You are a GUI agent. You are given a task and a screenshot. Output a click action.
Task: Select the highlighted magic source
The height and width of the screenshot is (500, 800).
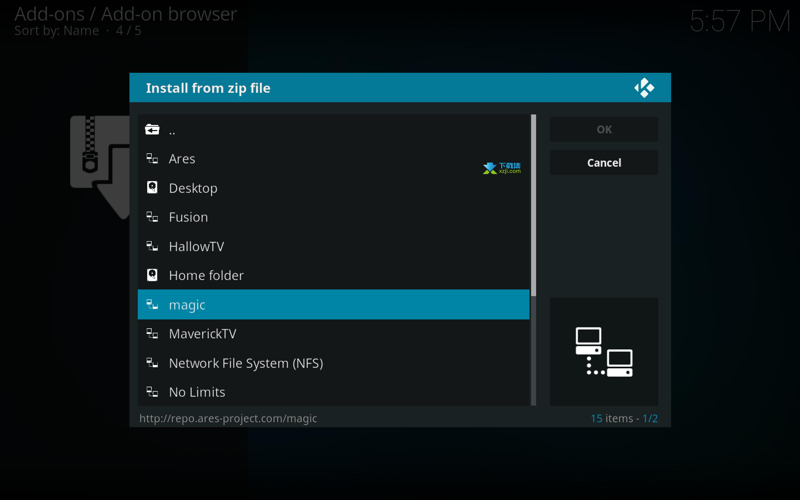coord(333,304)
